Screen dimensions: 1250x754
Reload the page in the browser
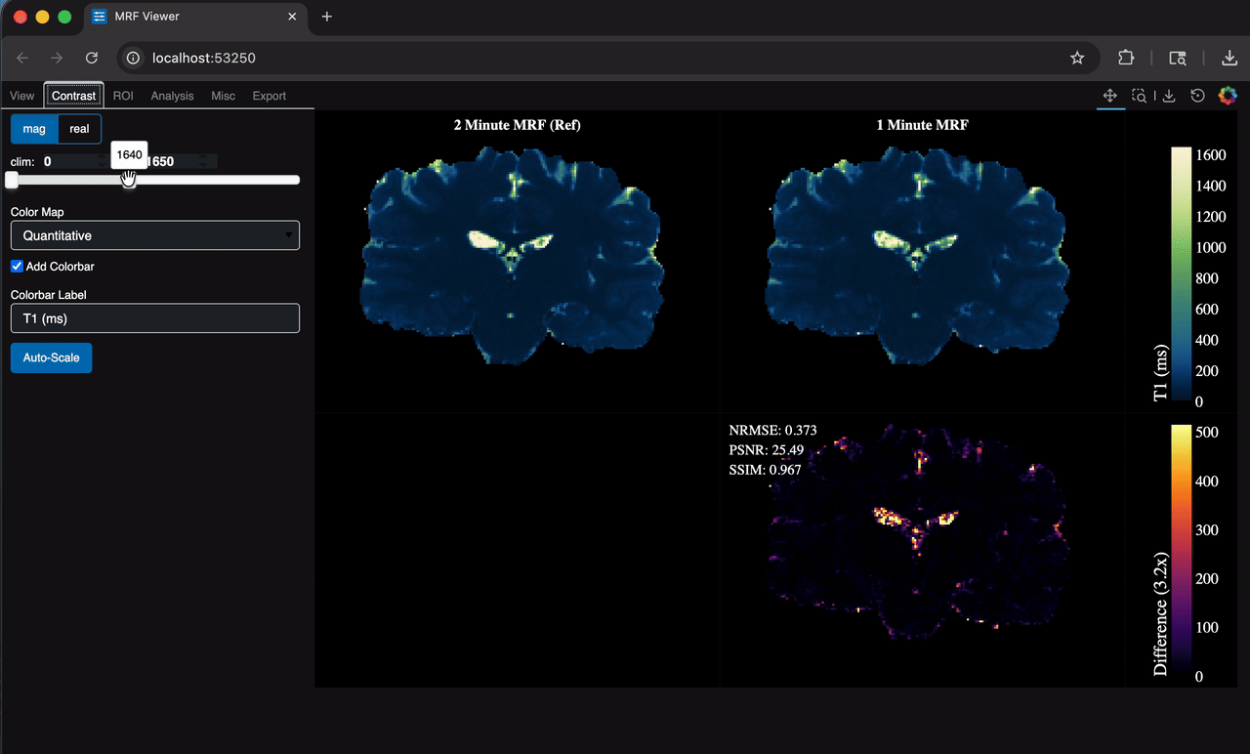(92, 59)
